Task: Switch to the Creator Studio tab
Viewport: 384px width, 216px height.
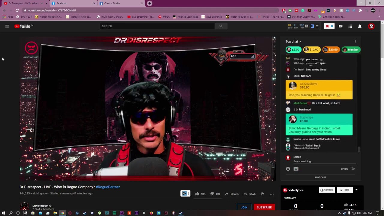Action: (x=121, y=3)
